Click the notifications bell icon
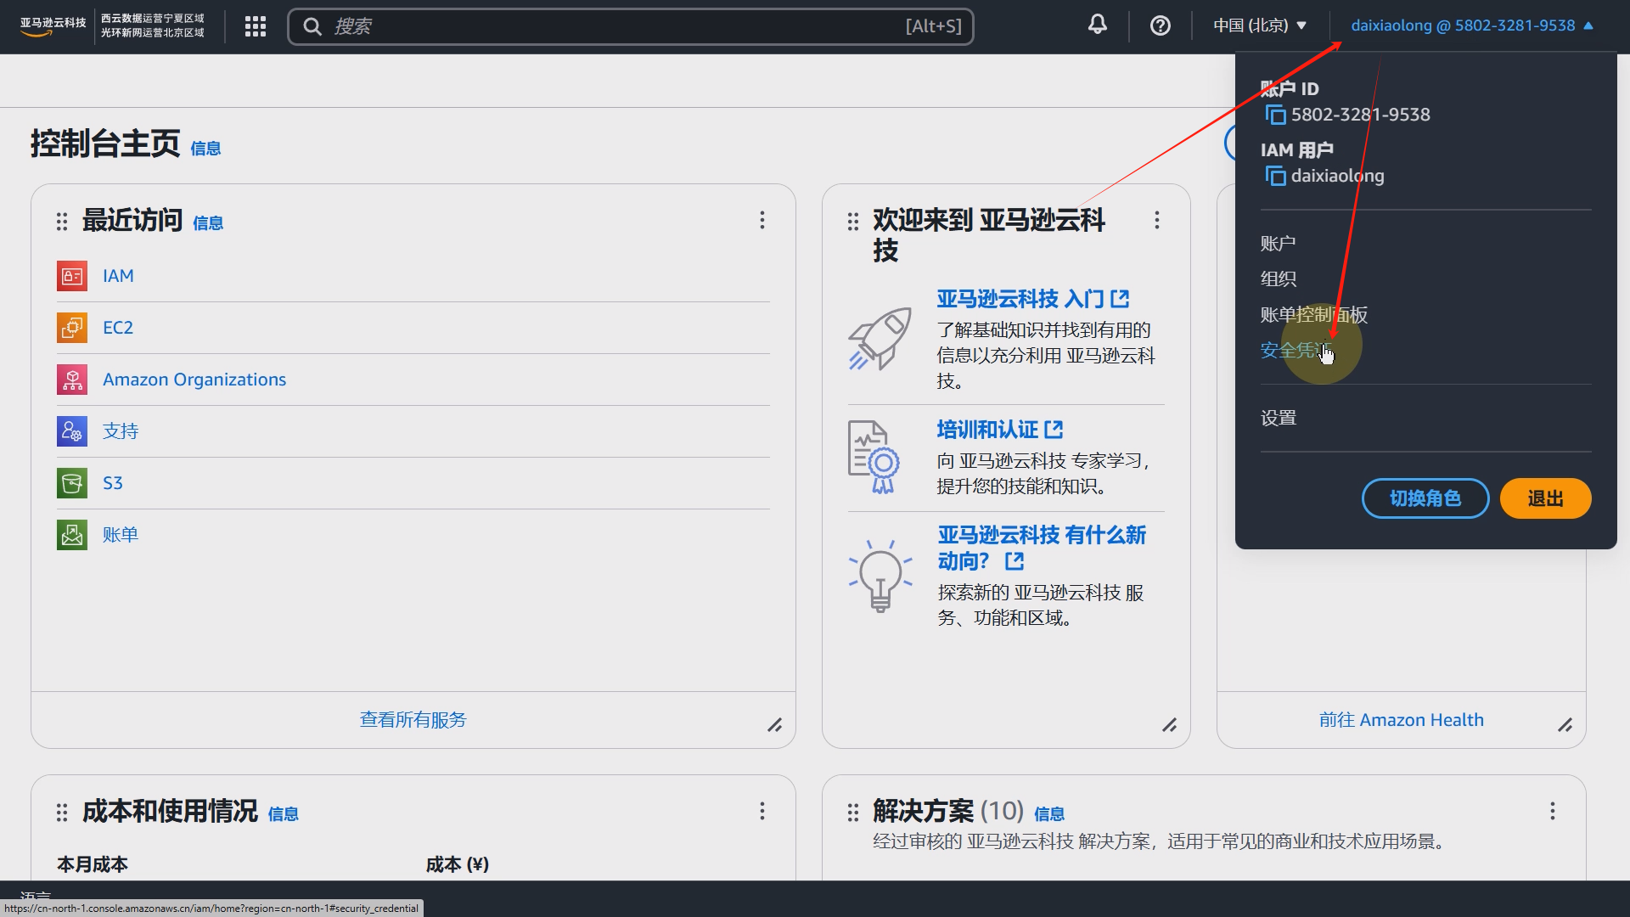 click(1097, 25)
